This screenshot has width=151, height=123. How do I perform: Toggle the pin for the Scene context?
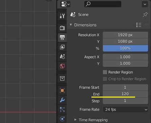click(145, 15)
